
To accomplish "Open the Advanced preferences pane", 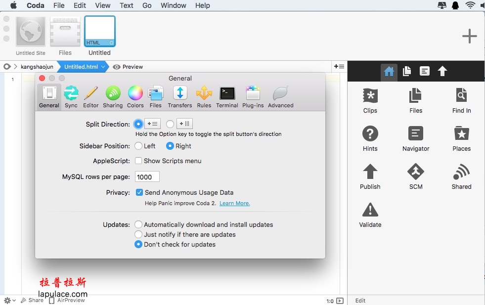I will pyautogui.click(x=280, y=97).
